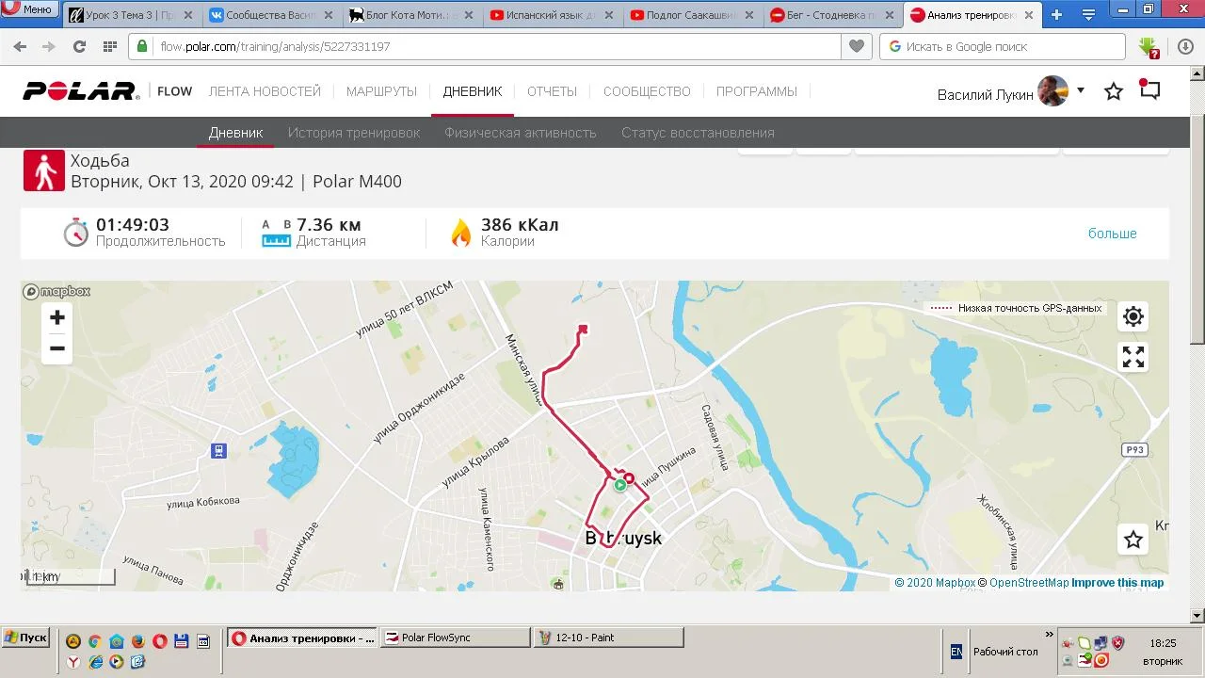
Task: Open the Opera Меню dropdown
Action: [29, 9]
